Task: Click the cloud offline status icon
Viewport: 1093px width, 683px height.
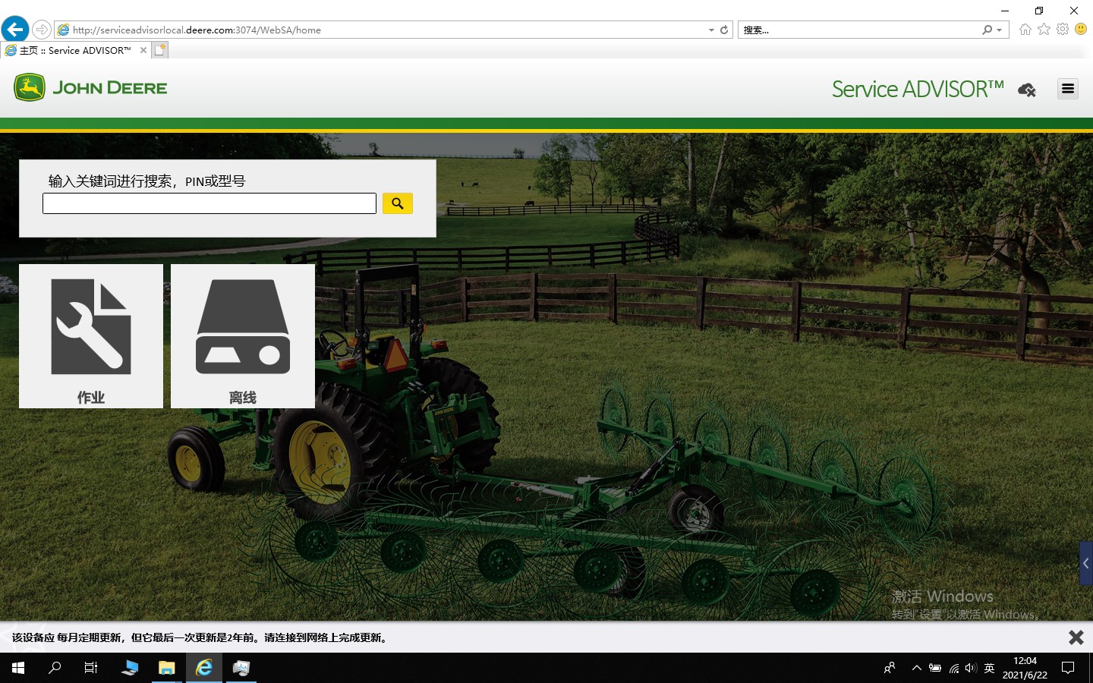Action: (1027, 90)
